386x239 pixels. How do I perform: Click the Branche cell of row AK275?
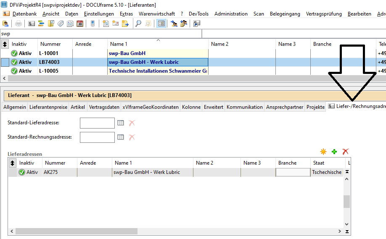coord(293,172)
